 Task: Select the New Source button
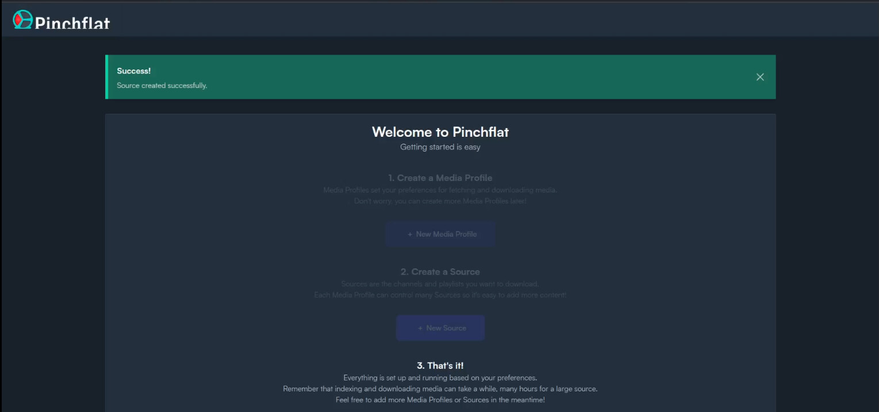[x=440, y=328]
